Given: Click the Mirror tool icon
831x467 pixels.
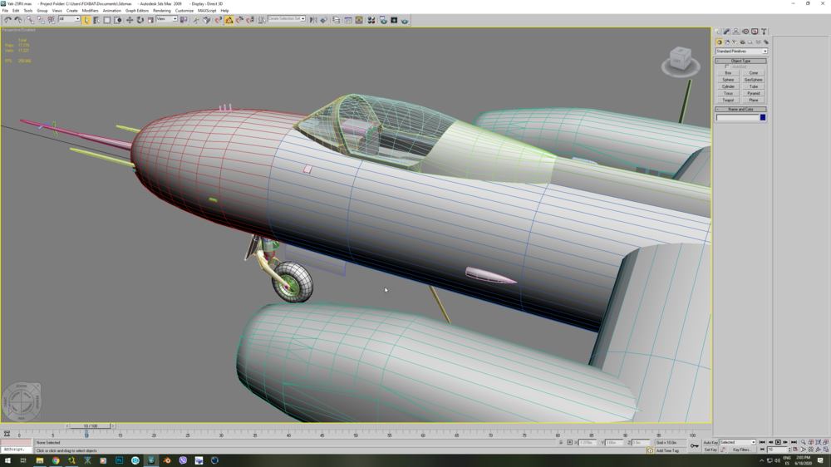Looking at the screenshot, I should tap(313, 20).
